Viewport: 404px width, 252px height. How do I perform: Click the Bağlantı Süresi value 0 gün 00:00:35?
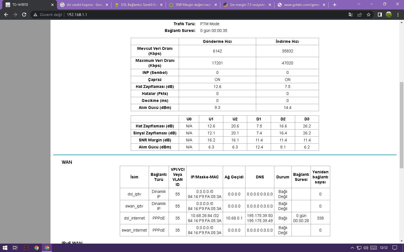pos(214,31)
